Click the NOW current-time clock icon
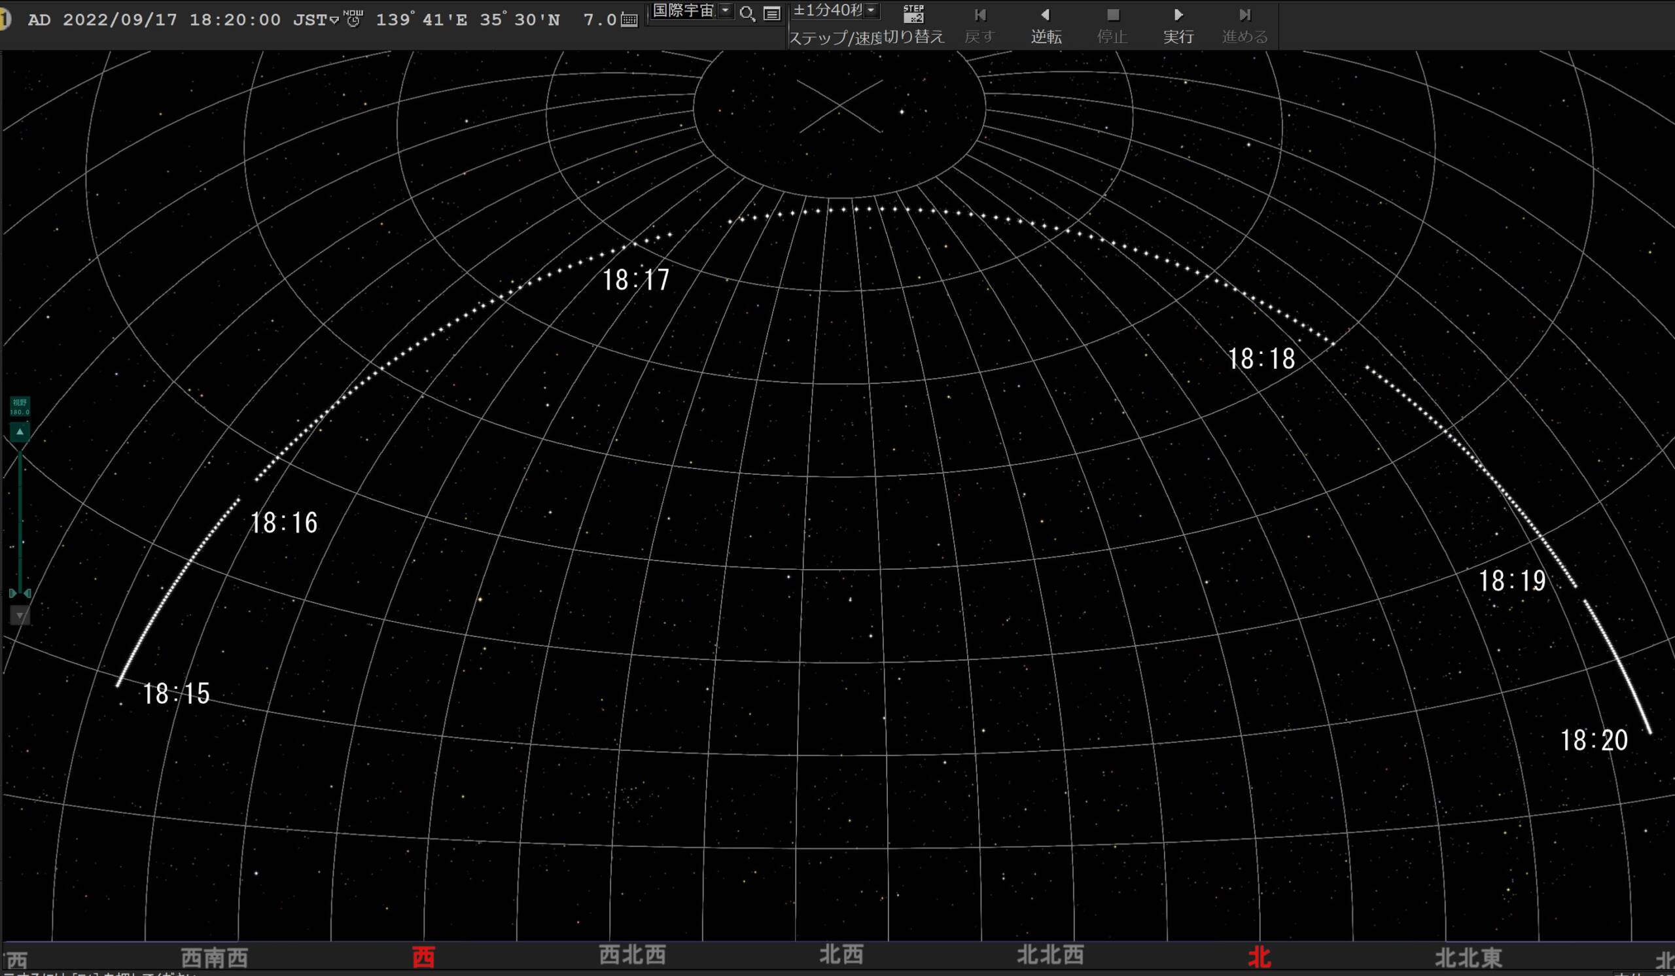The width and height of the screenshot is (1675, 976). tap(353, 18)
